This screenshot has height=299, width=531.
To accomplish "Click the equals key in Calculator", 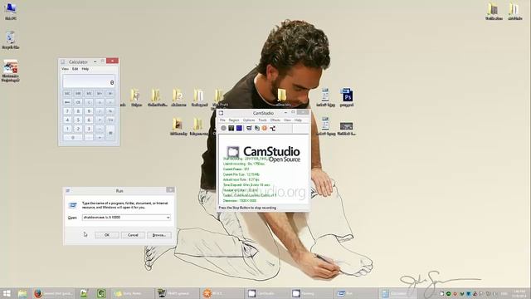I will pyautogui.click(x=110, y=133).
